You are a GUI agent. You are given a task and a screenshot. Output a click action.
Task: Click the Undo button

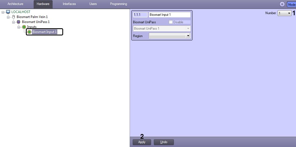click(164, 142)
